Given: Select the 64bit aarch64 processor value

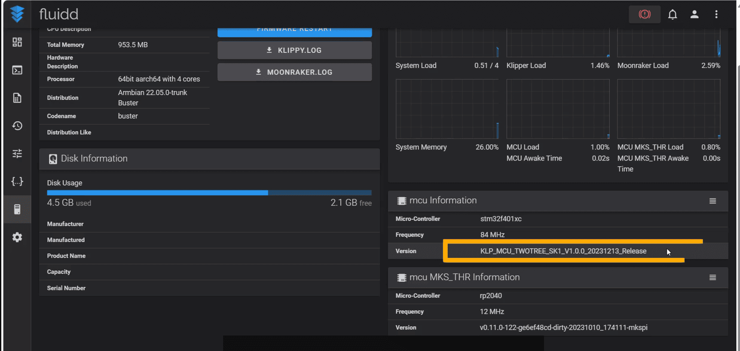Looking at the screenshot, I should pos(159,79).
